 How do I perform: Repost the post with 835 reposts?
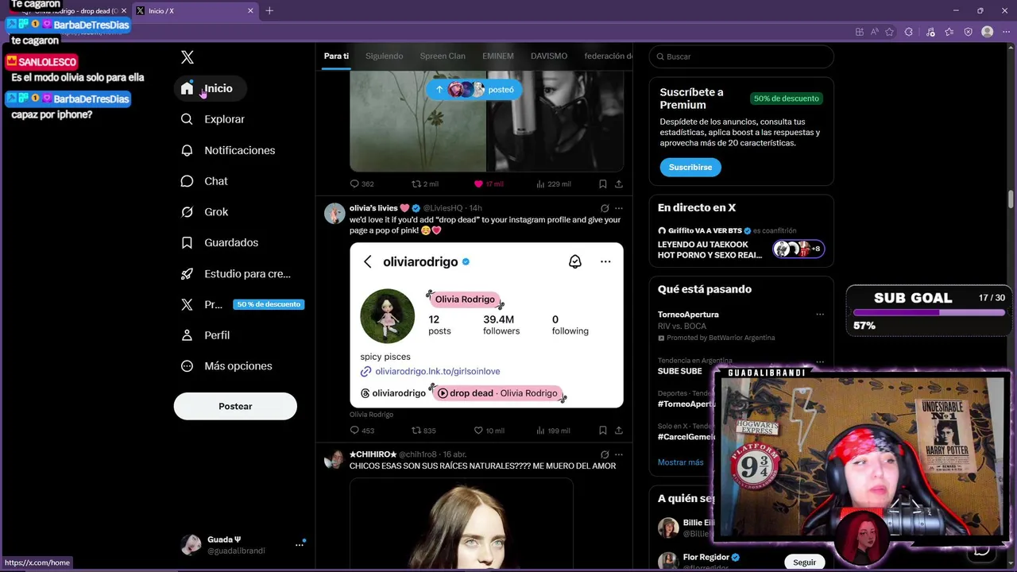[x=423, y=431]
